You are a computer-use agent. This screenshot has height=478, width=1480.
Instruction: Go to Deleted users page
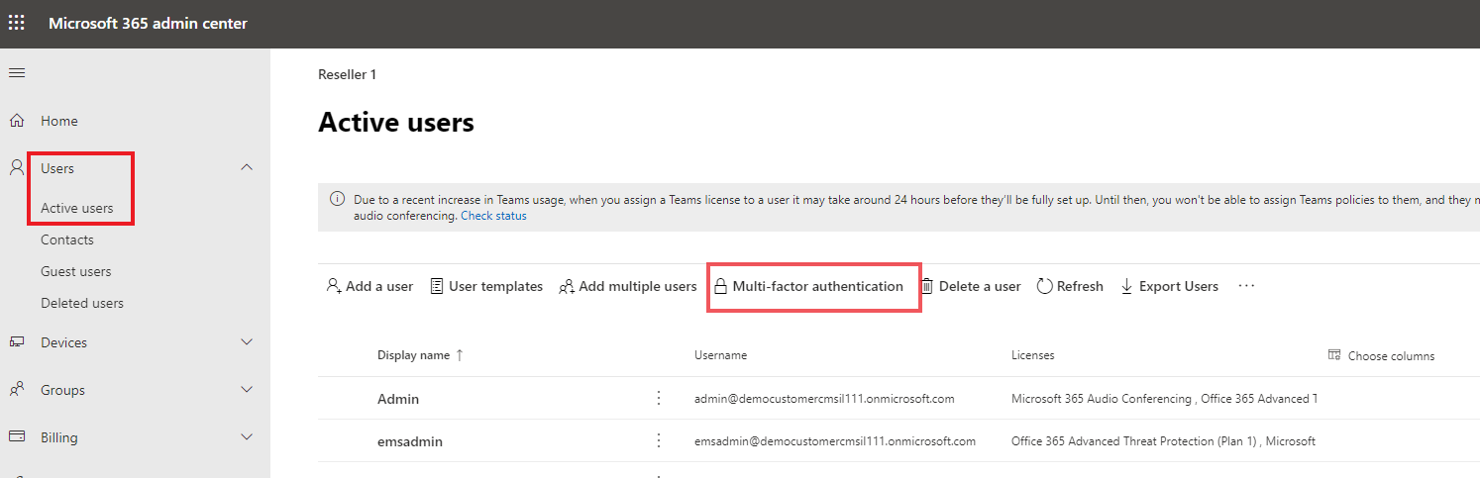[x=82, y=303]
